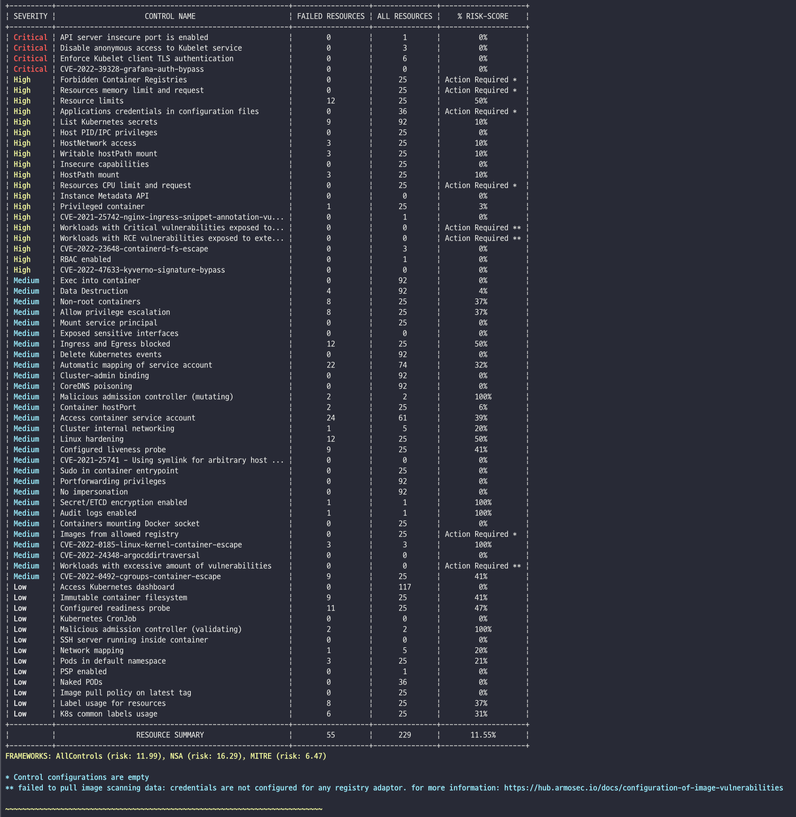Click the ALL RESOURCES column header

[x=405, y=16]
